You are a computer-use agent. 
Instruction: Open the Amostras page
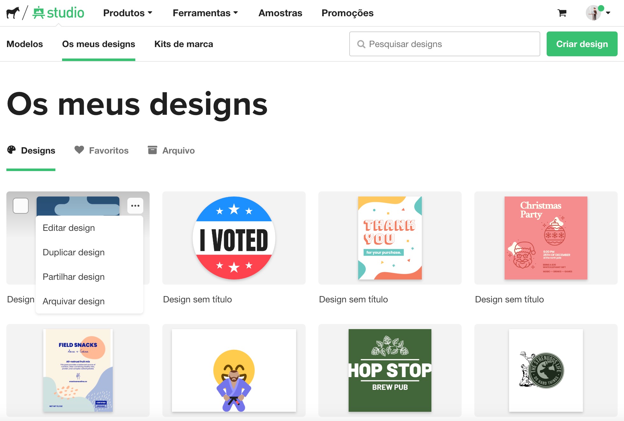[x=280, y=13]
